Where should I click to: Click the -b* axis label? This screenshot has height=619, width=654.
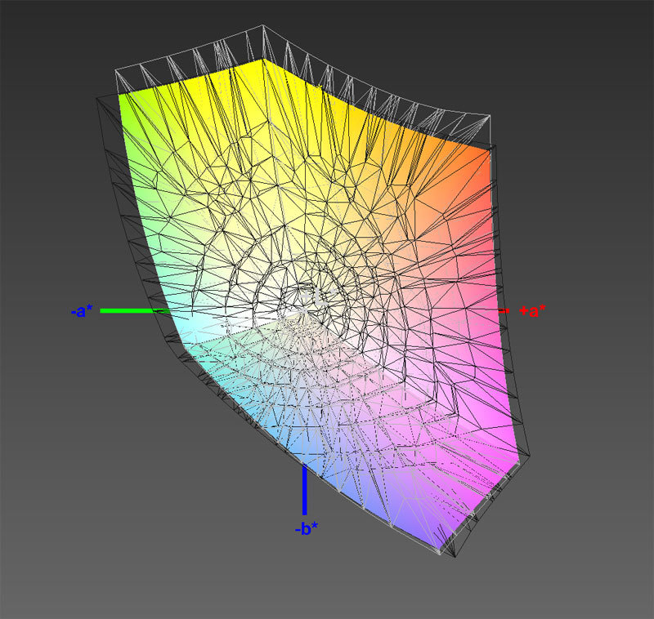(x=307, y=528)
